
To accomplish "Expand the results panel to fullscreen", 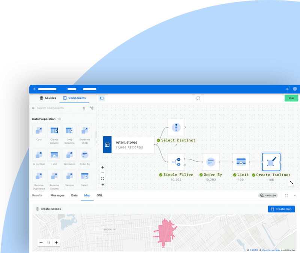I will click(286, 195).
